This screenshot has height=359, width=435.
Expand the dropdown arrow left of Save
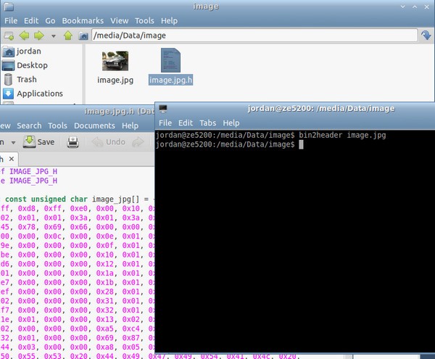13,143
